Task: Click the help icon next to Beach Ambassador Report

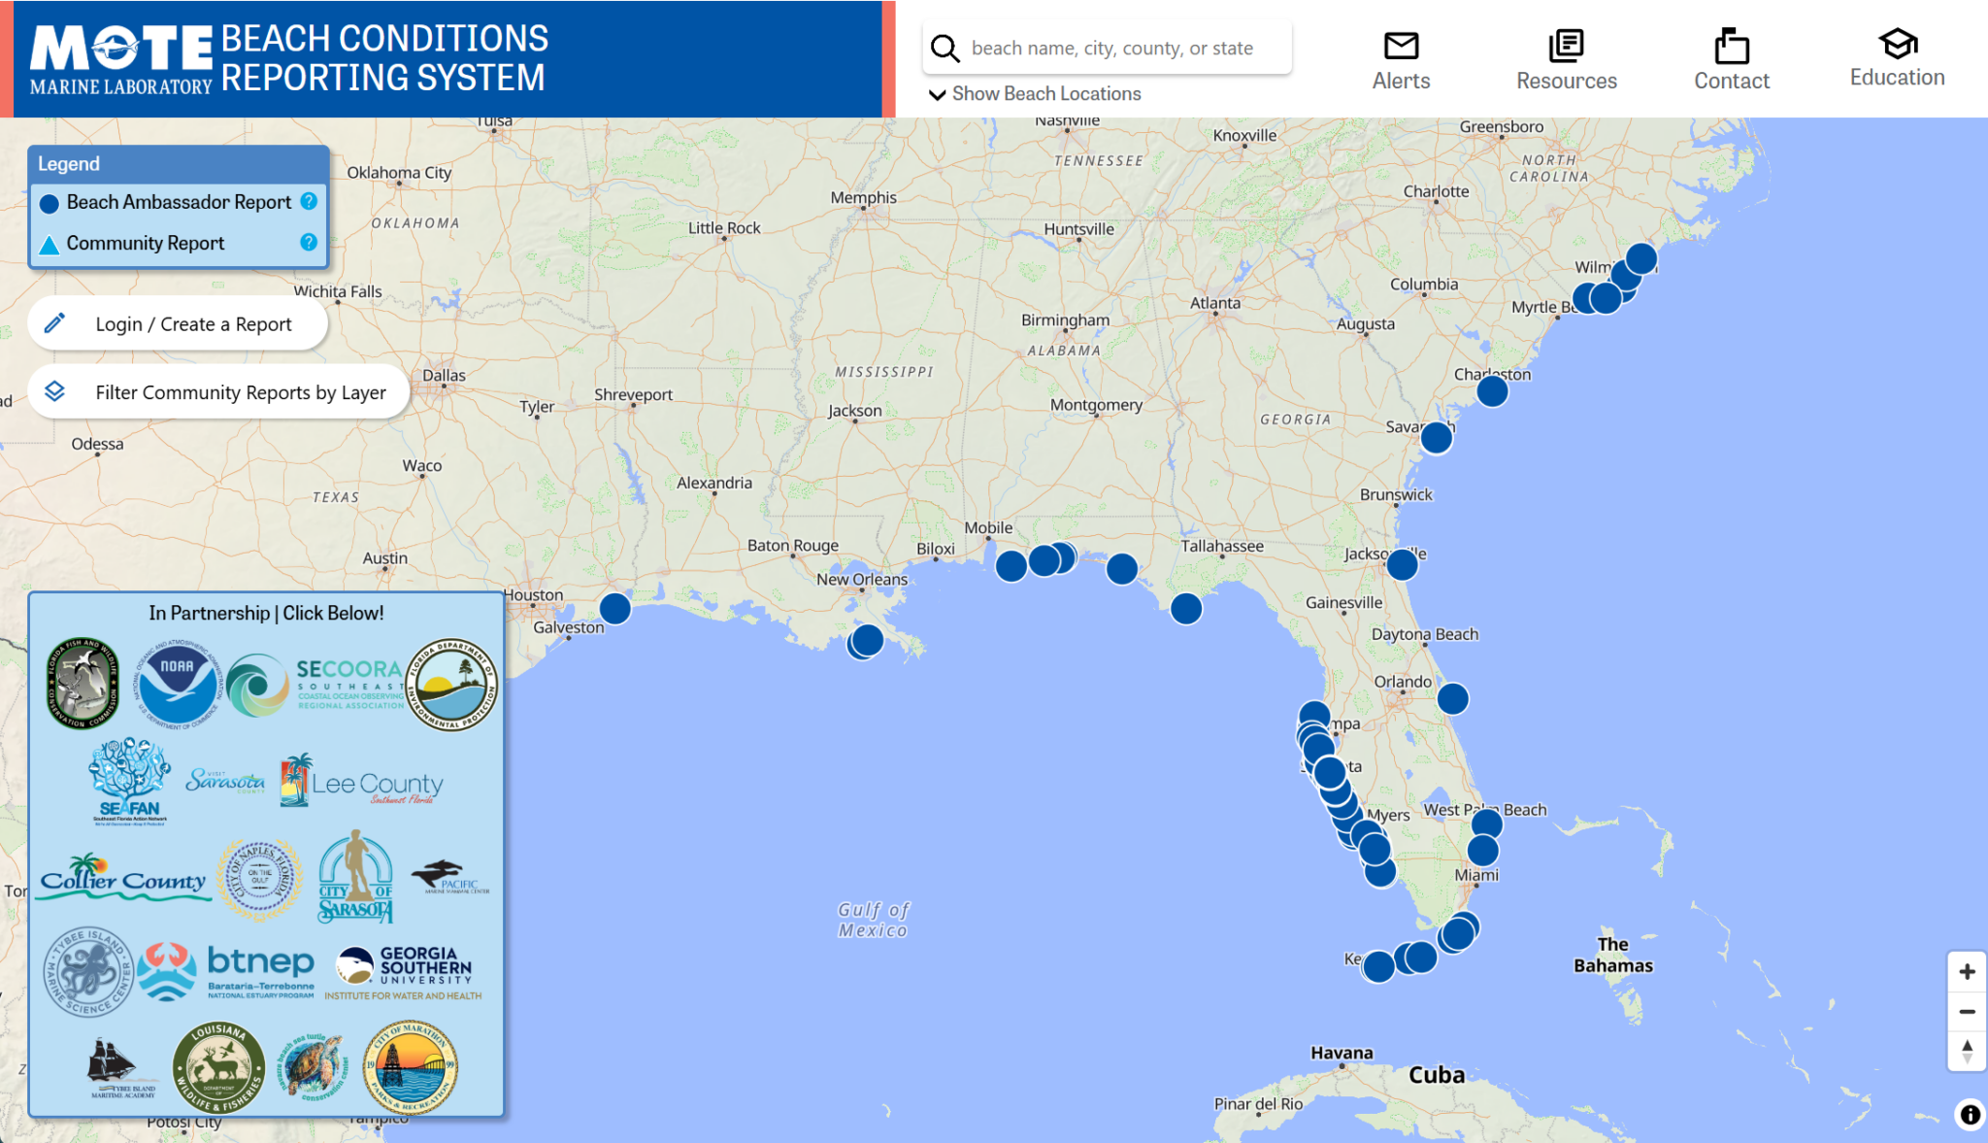Action: (x=308, y=202)
